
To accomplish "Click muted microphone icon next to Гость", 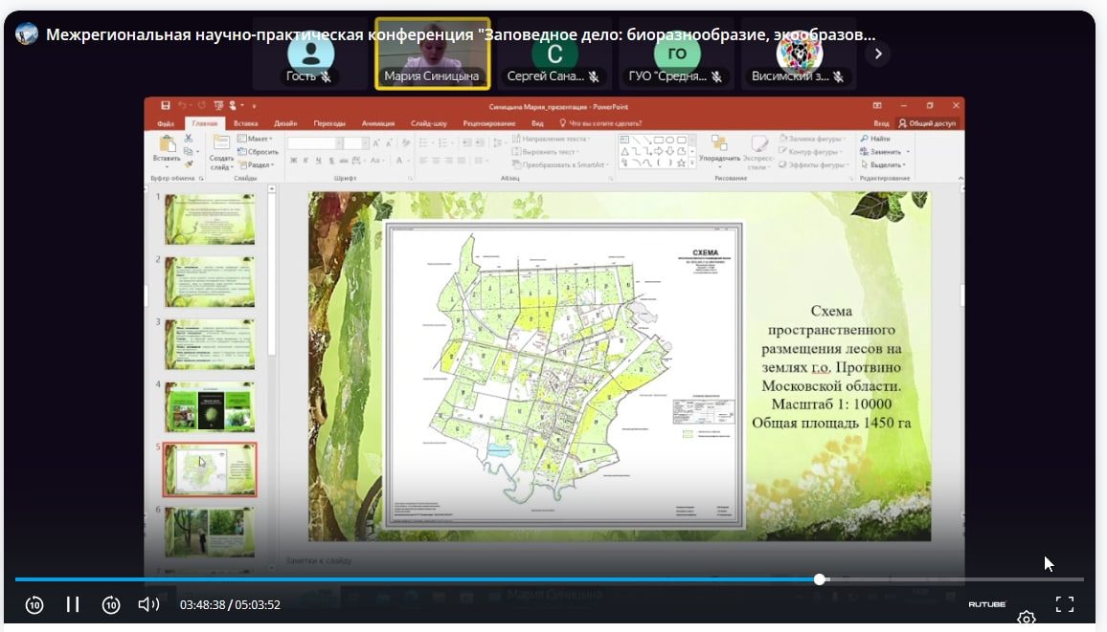I will [x=326, y=76].
